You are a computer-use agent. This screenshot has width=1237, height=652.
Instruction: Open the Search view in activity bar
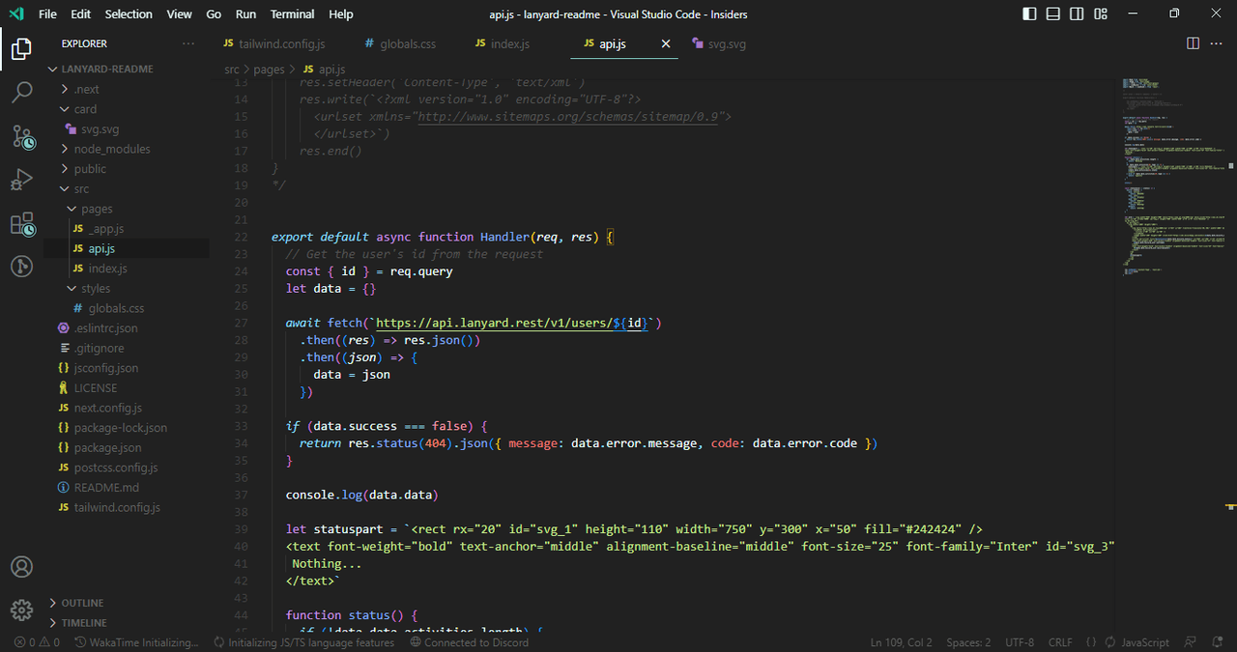pyautogui.click(x=21, y=93)
